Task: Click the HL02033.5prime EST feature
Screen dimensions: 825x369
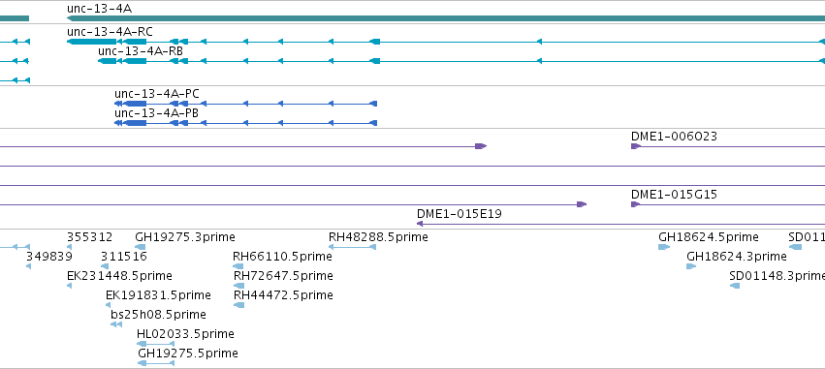Action: click(156, 344)
